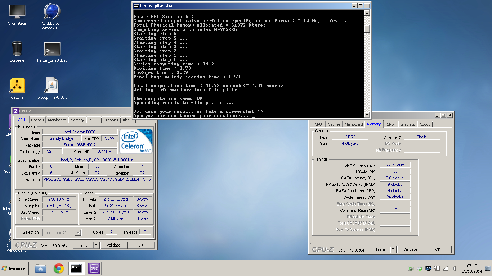Click the hexus_pifast.bat window title icon
The height and width of the screenshot is (276, 492).
tap(136, 6)
